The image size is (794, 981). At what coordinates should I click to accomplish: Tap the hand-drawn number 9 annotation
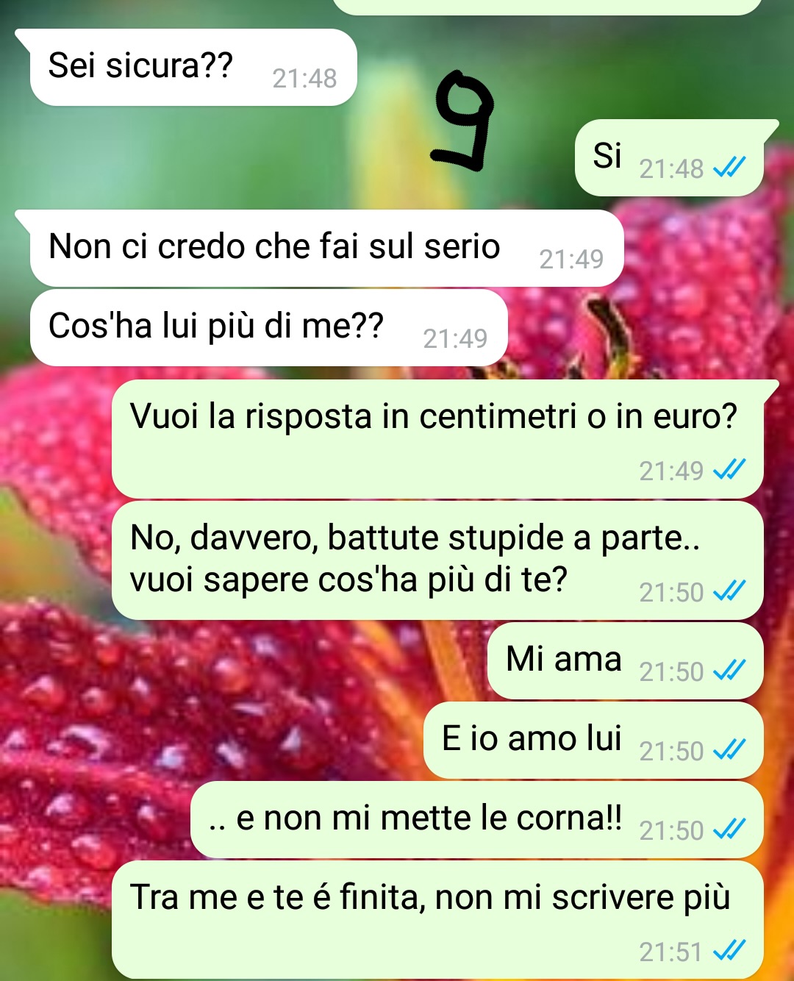(462, 121)
